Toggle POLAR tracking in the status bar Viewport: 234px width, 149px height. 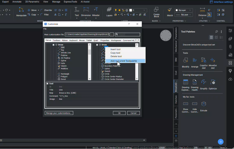pos(155,148)
